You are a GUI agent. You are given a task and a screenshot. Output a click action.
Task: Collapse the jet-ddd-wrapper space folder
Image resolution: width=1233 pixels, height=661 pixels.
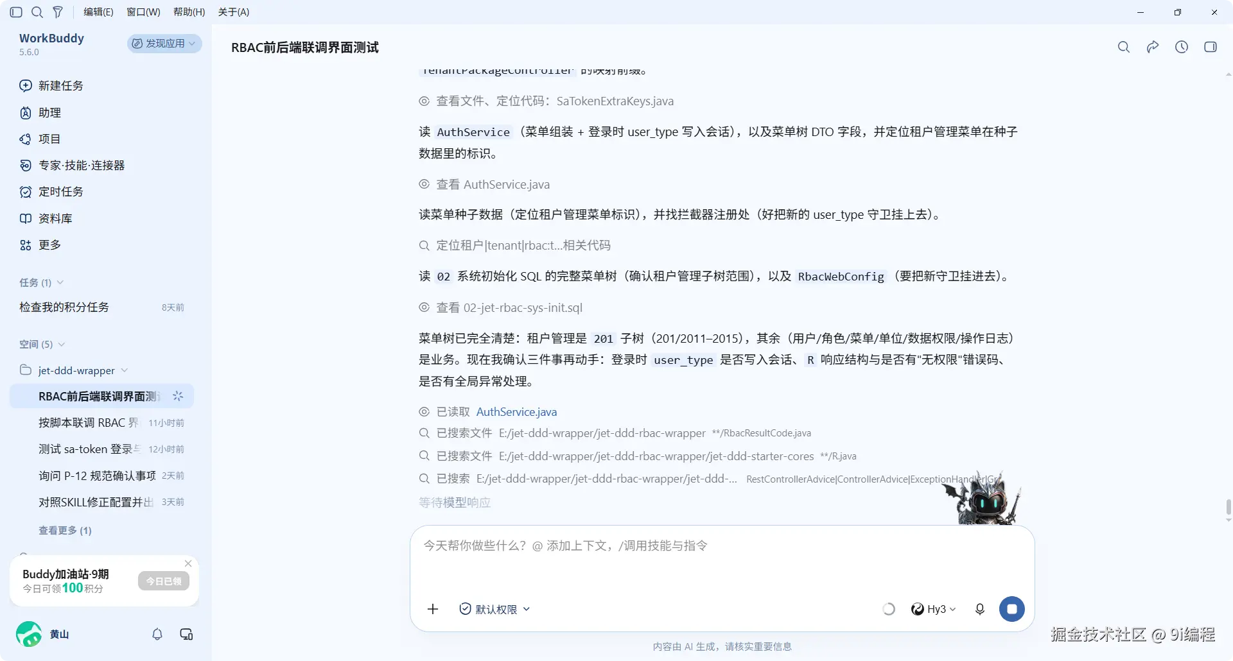[x=74, y=371]
